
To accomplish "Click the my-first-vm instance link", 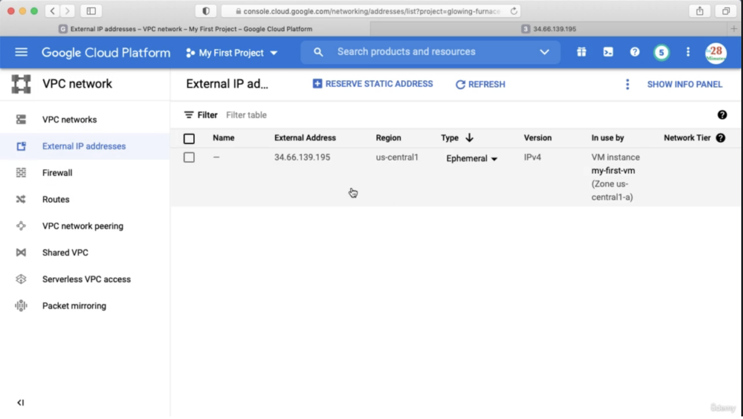I will (x=613, y=171).
